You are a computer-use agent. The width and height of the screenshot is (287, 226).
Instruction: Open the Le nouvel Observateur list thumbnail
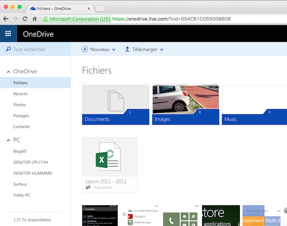141,215
